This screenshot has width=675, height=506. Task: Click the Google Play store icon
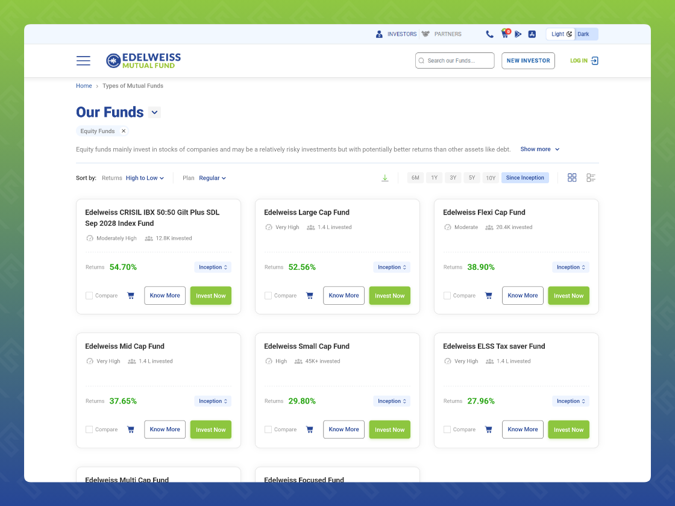[518, 34]
